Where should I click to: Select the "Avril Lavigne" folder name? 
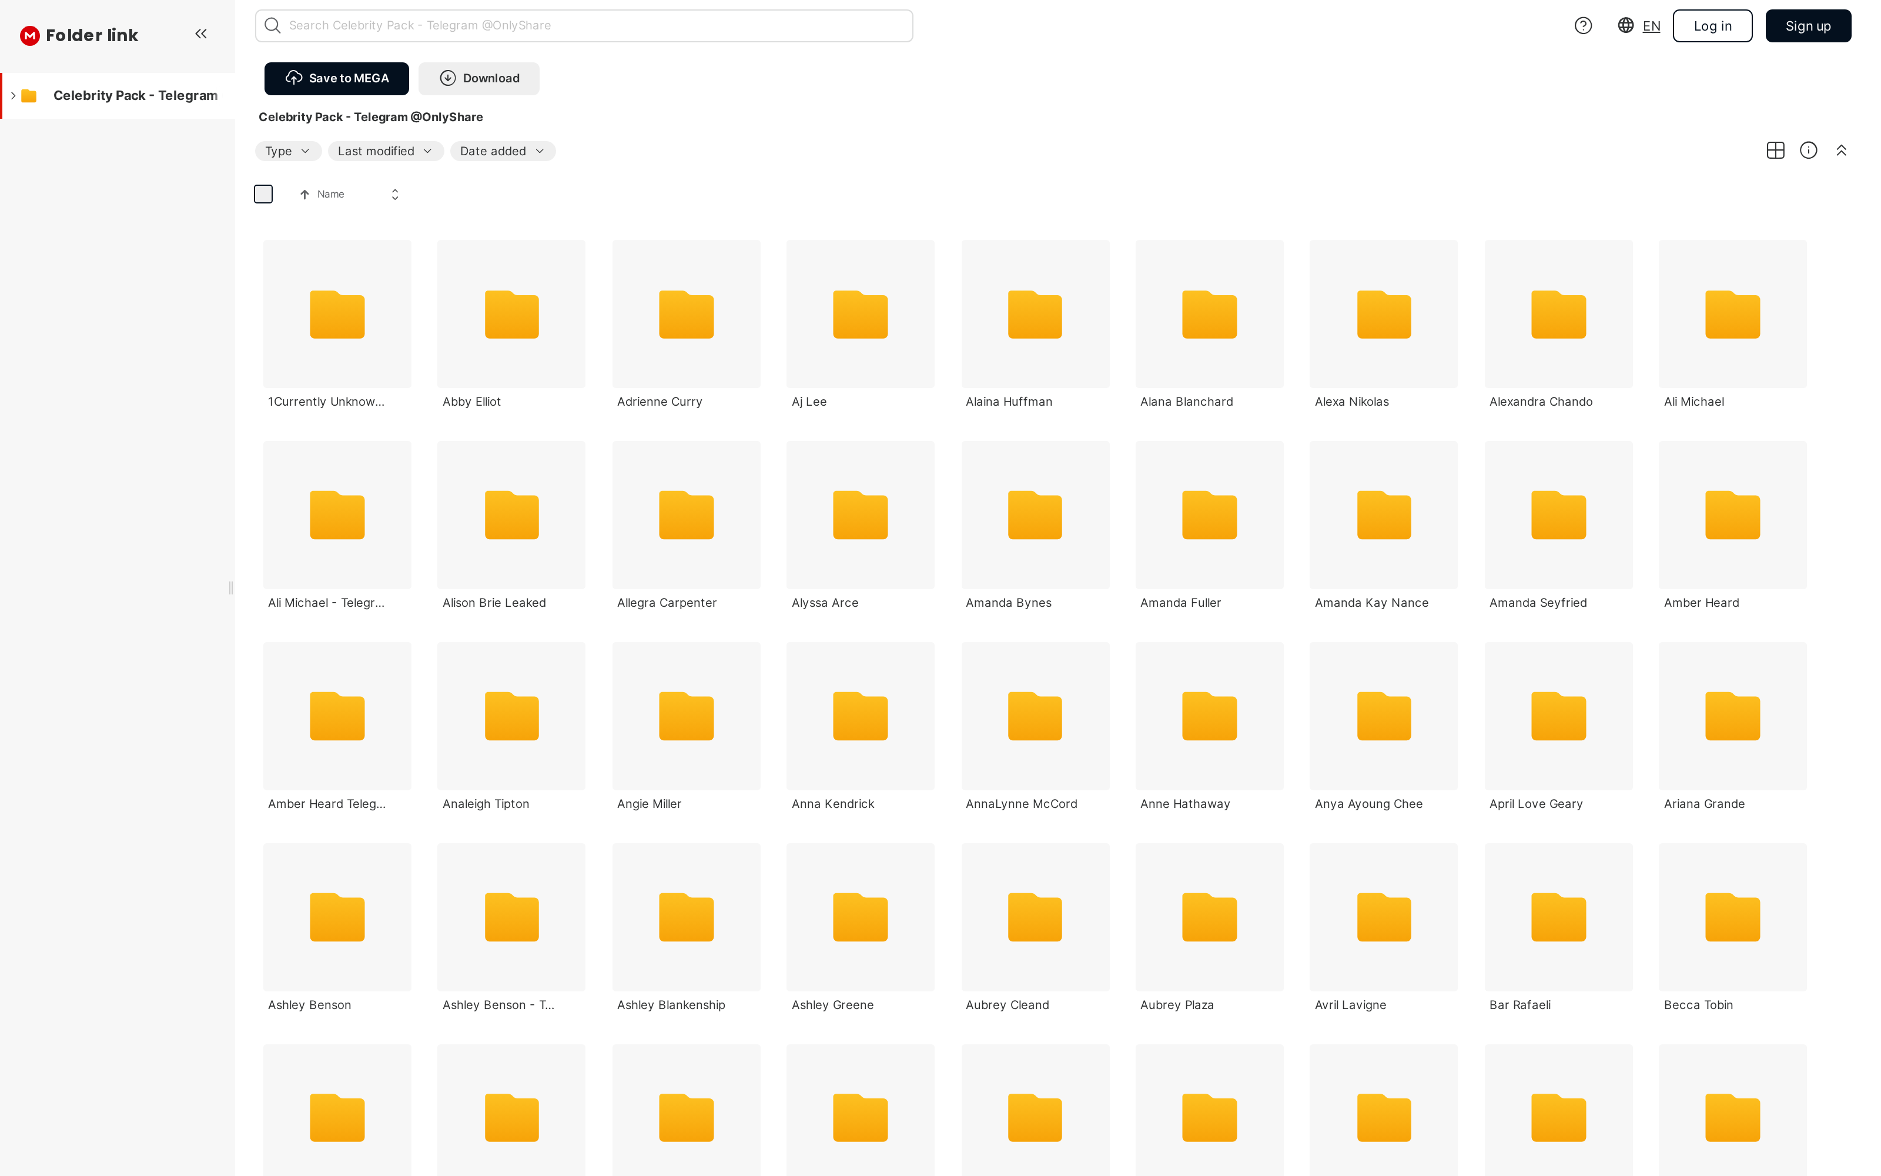1350,1005
